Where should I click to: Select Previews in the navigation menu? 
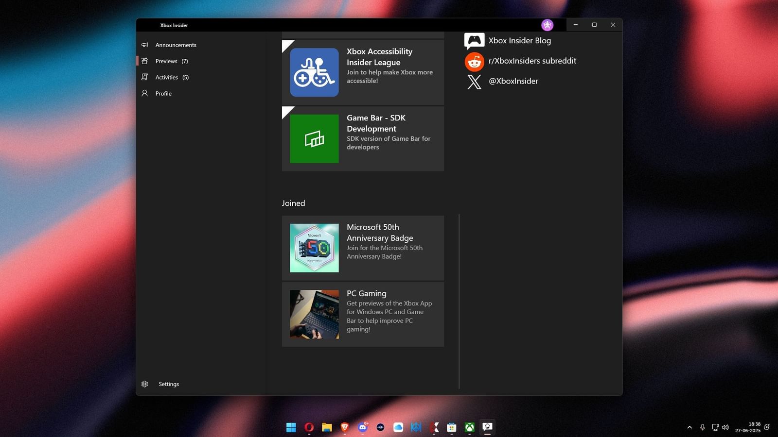[166, 61]
